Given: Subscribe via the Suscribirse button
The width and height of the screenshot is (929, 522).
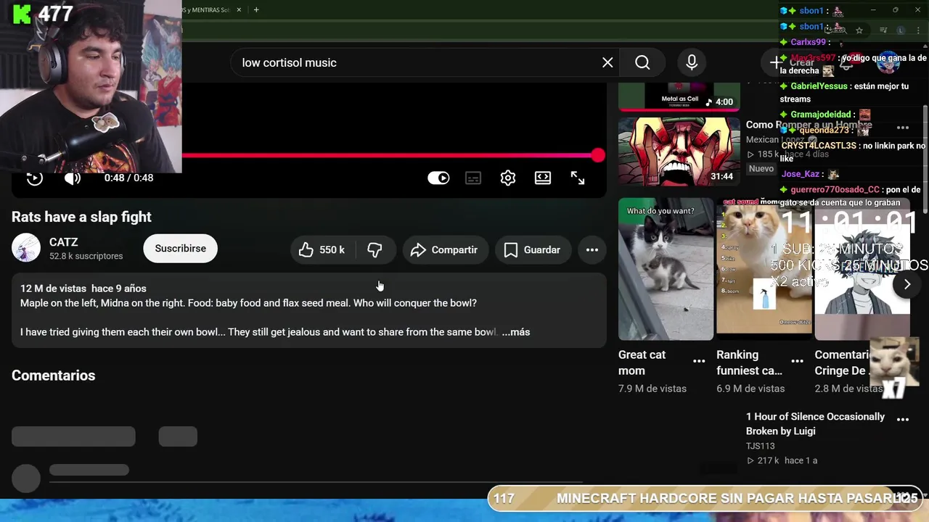Looking at the screenshot, I should pyautogui.click(x=180, y=248).
